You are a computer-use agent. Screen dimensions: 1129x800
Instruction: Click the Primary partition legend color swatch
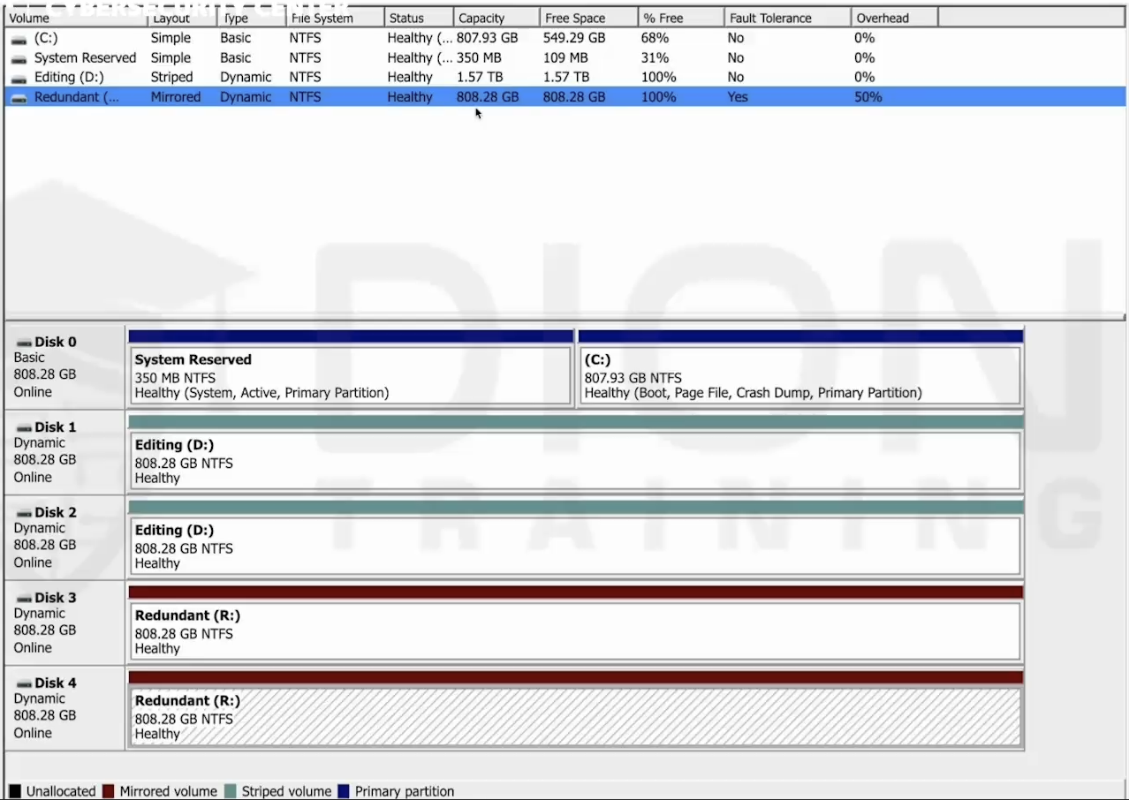click(x=344, y=791)
